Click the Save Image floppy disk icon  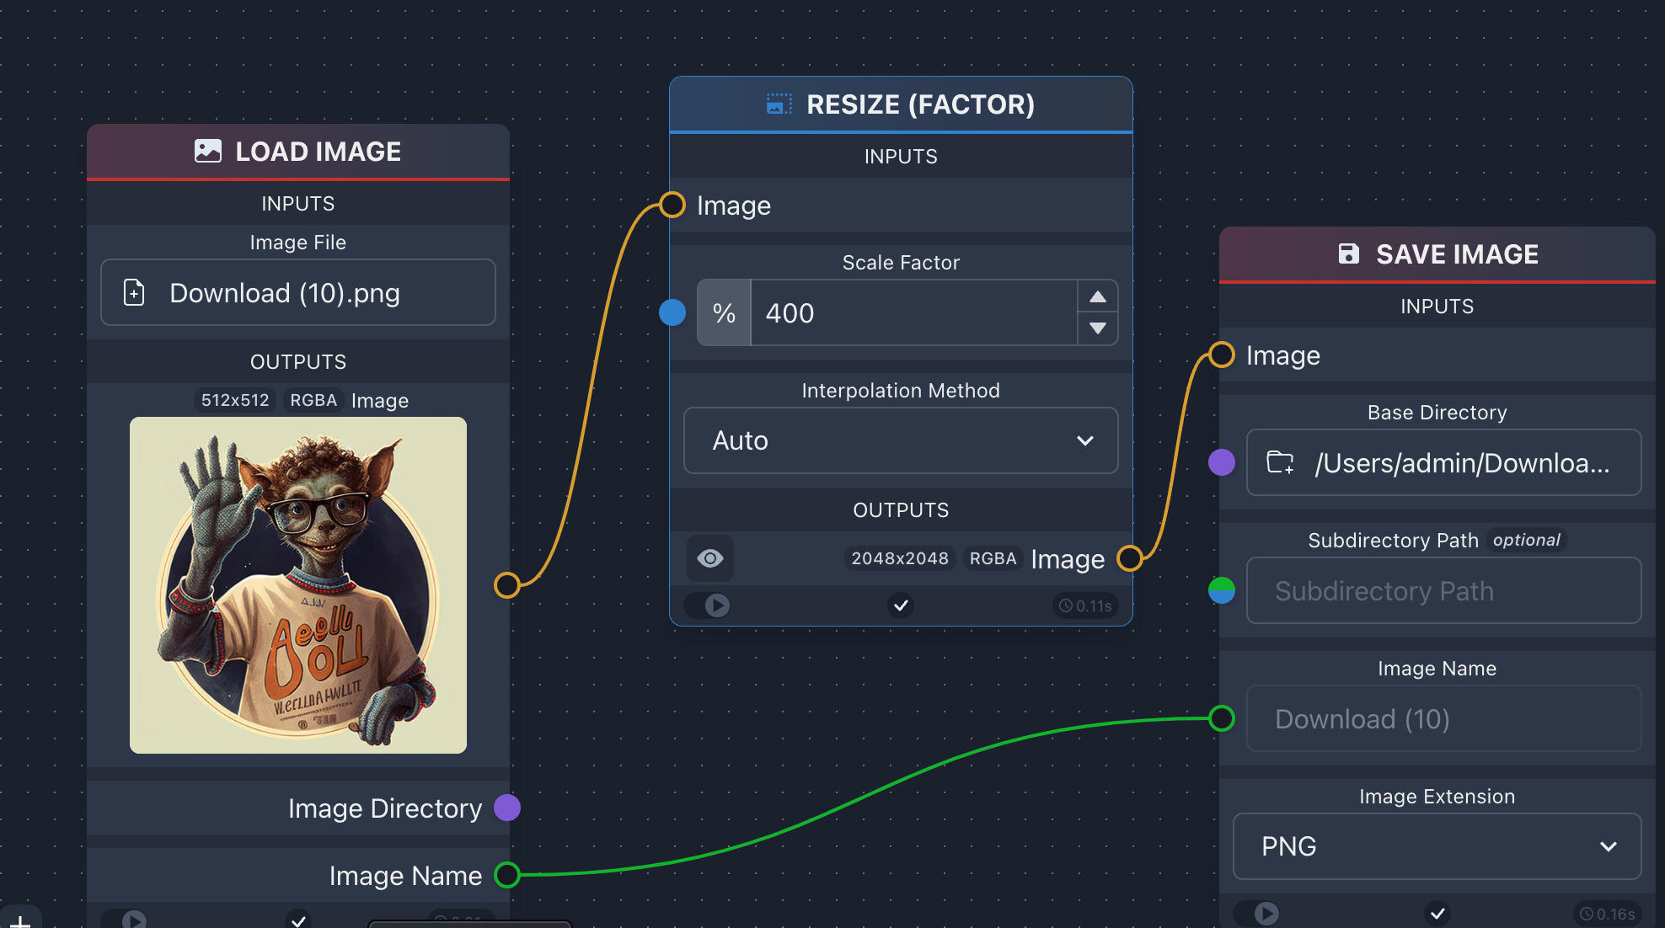click(1348, 254)
